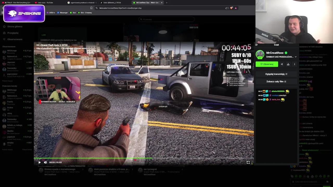Click the verified checkmark badge

pyautogui.click(x=286, y=53)
